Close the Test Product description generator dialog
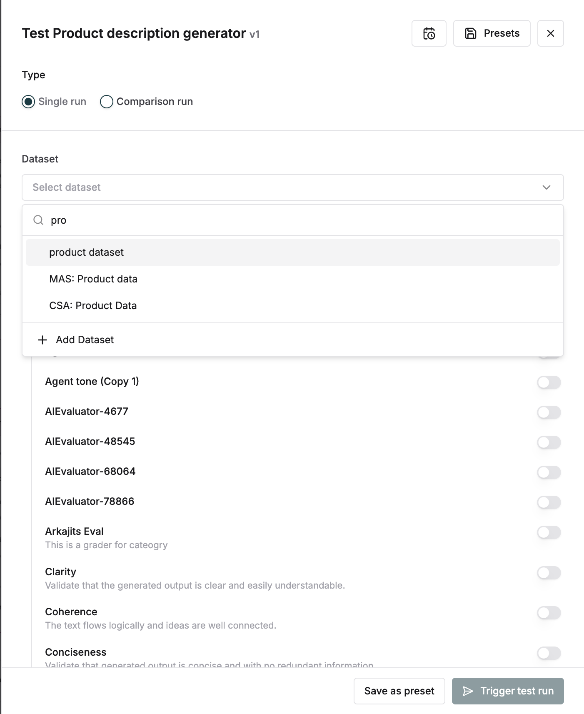 point(550,33)
